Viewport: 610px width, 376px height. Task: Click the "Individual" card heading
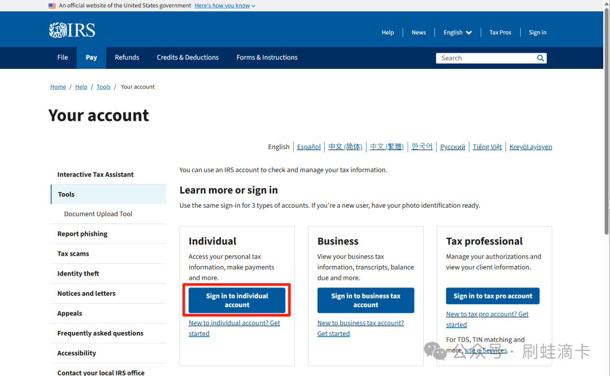[x=212, y=241]
